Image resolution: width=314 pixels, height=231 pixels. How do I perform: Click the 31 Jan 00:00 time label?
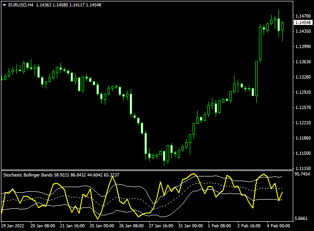pos(190,226)
